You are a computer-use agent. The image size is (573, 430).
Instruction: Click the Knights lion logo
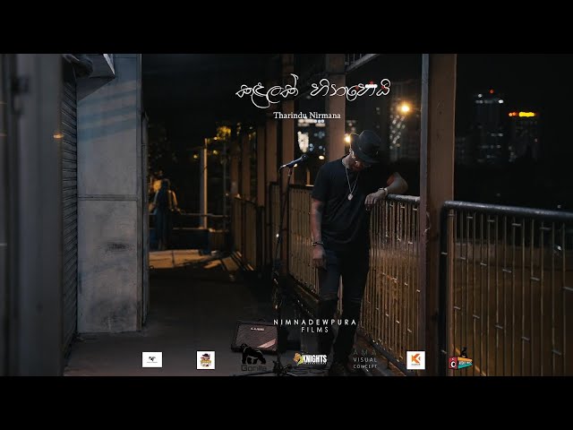311,359
